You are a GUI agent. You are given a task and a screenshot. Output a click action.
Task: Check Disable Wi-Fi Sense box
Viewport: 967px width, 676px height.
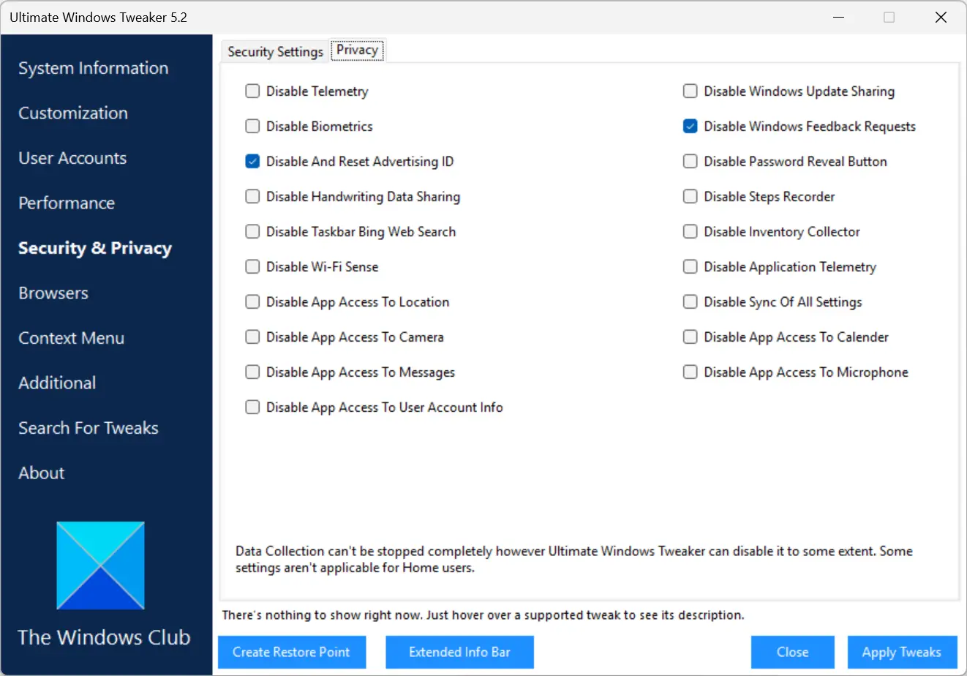point(252,267)
